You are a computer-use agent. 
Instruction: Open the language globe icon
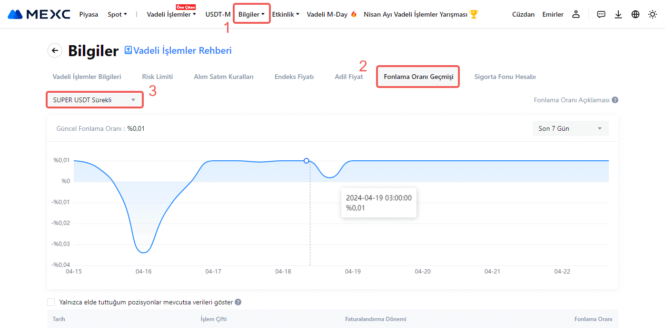[x=635, y=14]
